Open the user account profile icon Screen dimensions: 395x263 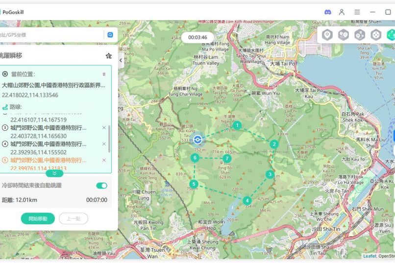point(342,12)
